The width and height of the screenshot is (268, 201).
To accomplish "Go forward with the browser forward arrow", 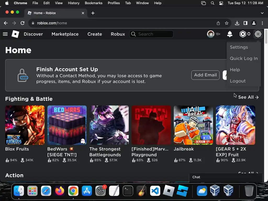I will [x=14, y=23].
